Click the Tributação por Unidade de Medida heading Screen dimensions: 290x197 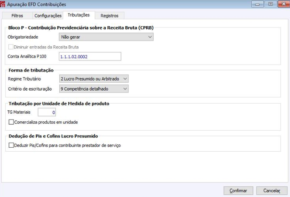tap(59, 104)
